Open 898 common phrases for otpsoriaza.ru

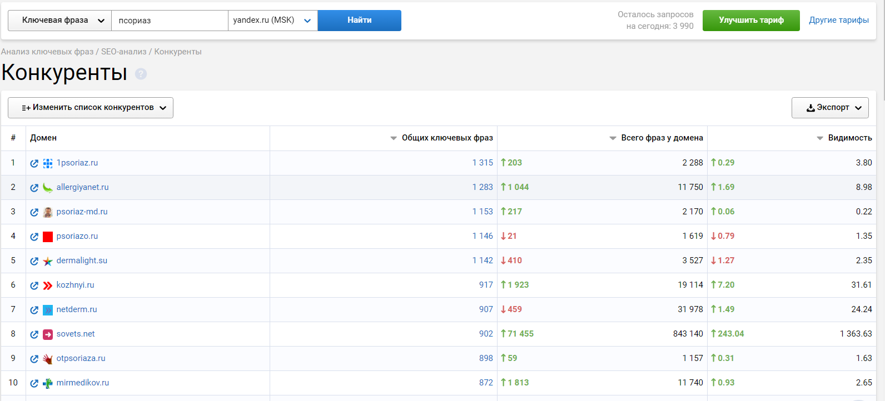coord(486,358)
